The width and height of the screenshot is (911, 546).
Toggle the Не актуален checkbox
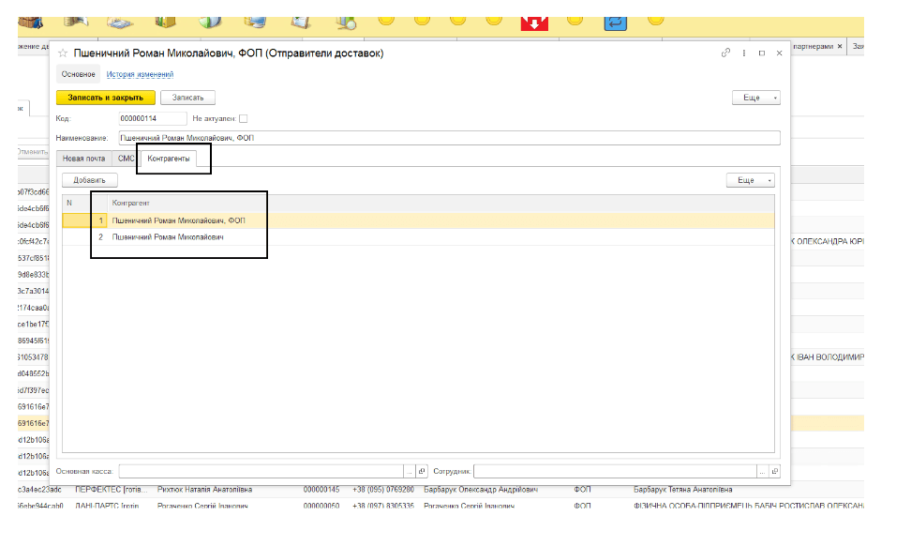click(244, 118)
